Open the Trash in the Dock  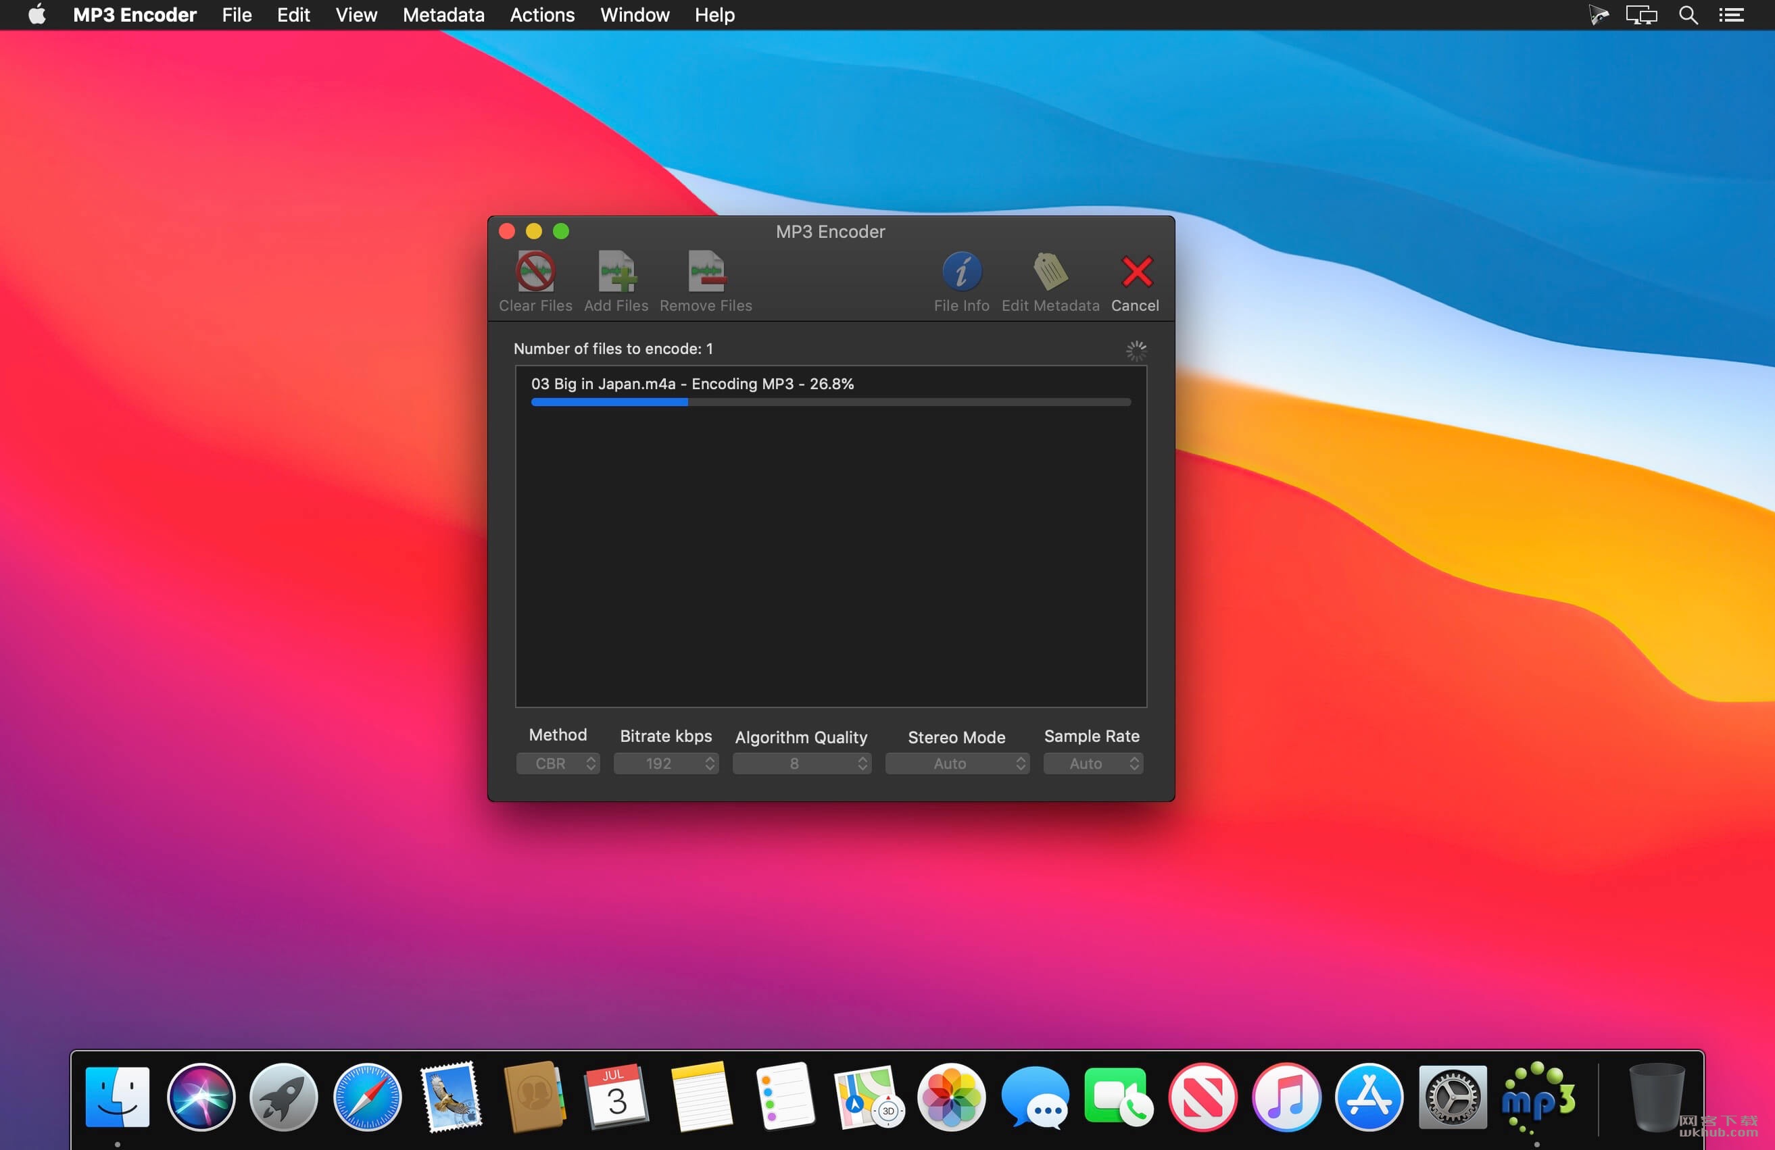click(1657, 1097)
